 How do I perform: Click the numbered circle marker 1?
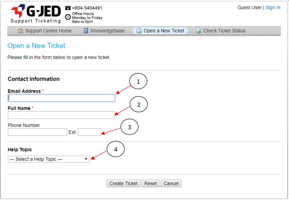pyautogui.click(x=138, y=82)
